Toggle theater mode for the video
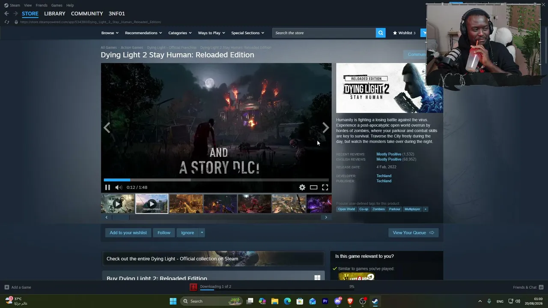The image size is (548, 308). click(314, 187)
